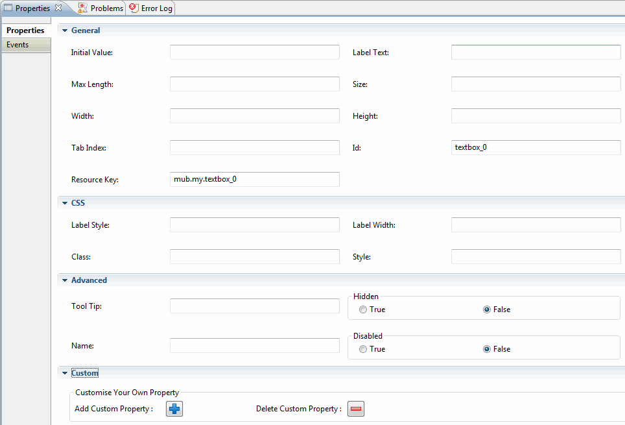
Task: Click the Label Width field
Action: point(536,225)
